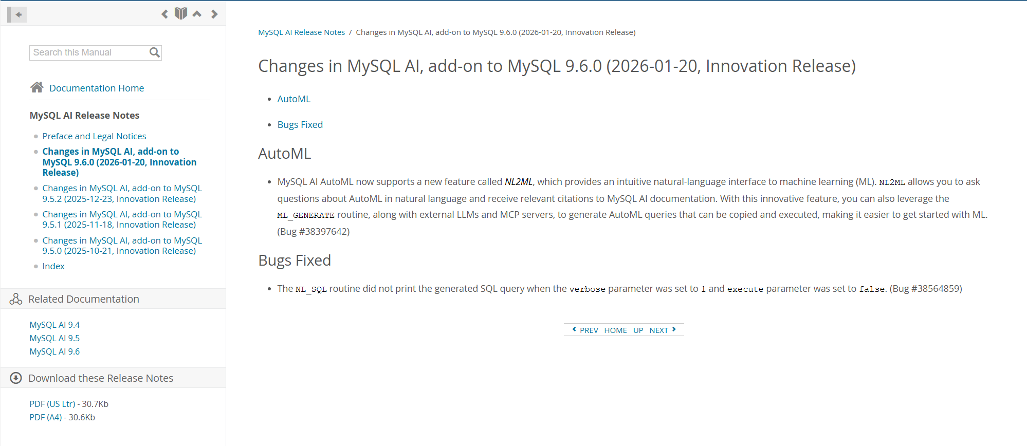Click the download circle icon for release notes
Image resolution: width=1027 pixels, height=446 pixels.
pos(15,378)
